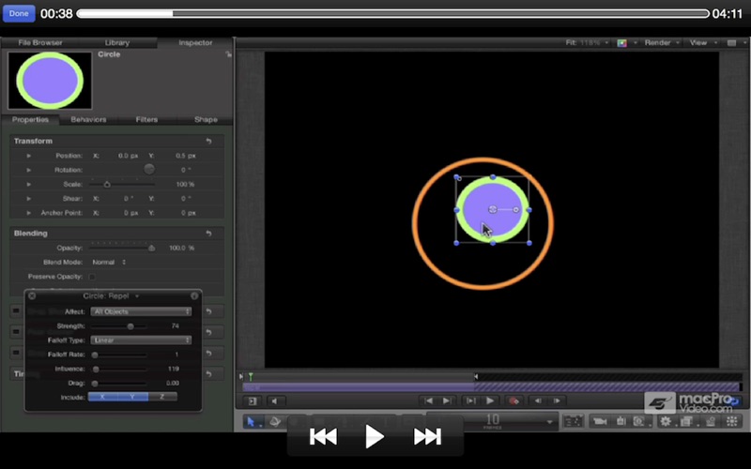751x469 pixels.
Task: Toggle the X axis Include button
Action: tap(103, 397)
